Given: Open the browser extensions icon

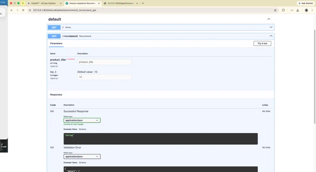Looking at the screenshot, I should click(x=283, y=10).
